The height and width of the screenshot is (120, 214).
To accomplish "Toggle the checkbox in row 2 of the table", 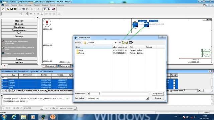I will pyautogui.click(x=174, y=80).
